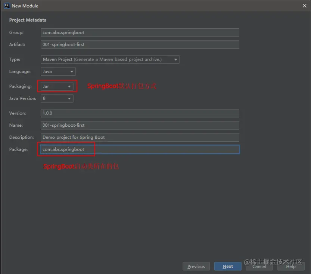Click the Version: label

coord(18,113)
